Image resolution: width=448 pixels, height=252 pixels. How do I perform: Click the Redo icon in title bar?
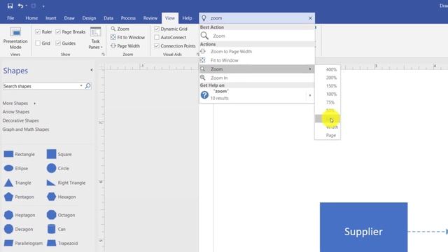coord(34,6)
